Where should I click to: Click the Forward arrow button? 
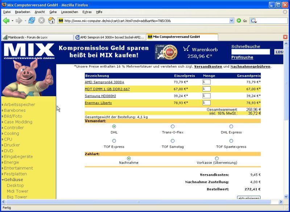[19, 21]
